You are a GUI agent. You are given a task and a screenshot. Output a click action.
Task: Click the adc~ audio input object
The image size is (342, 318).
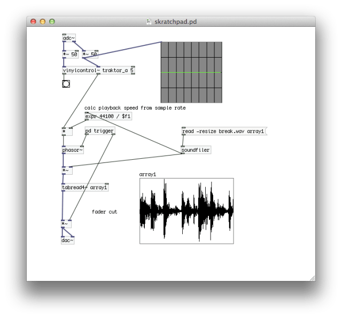click(68, 38)
